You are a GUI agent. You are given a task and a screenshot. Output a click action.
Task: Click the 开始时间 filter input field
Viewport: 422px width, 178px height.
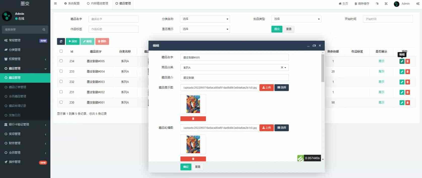pos(388,19)
